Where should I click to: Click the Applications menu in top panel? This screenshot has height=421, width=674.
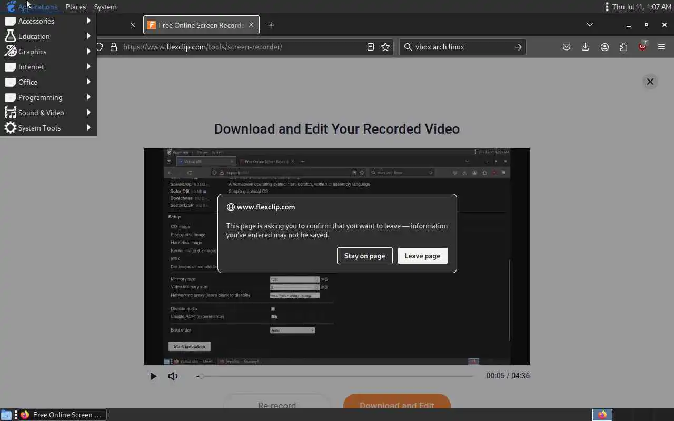click(32, 7)
